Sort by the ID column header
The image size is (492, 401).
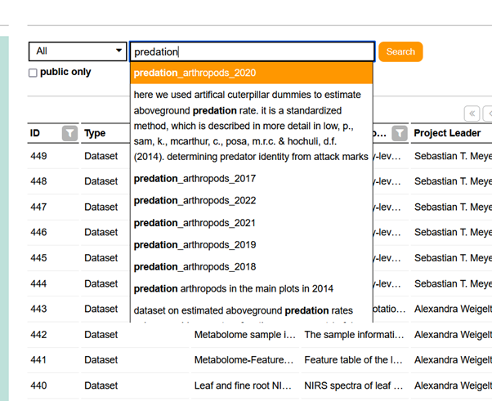[x=35, y=133]
